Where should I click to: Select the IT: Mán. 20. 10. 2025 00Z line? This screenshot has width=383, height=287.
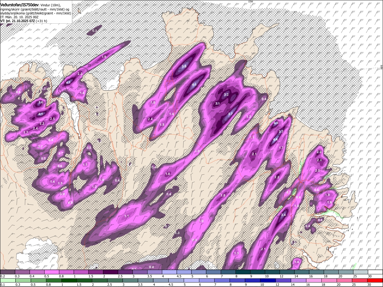[19, 17]
